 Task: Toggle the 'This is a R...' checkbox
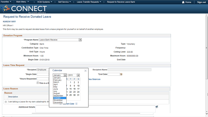coord(38,83)
